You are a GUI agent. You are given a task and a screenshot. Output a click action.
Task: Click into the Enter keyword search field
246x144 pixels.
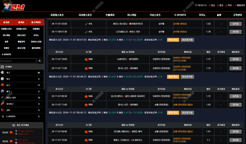click(x=18, y=61)
